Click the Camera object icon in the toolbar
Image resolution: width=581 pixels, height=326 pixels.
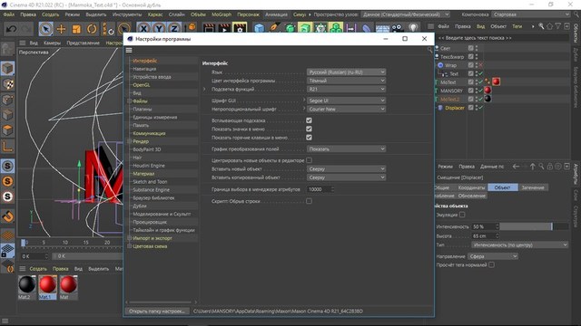tap(398, 28)
